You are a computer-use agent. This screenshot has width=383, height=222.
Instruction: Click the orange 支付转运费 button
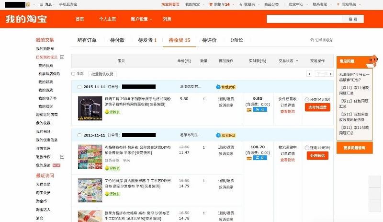tap(317, 107)
